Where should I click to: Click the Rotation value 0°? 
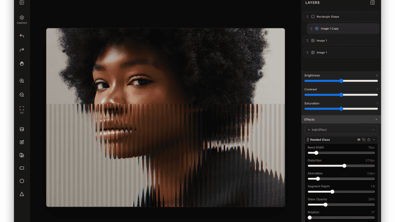(x=373, y=212)
